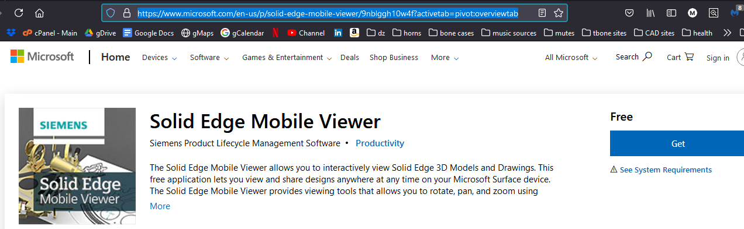Open tracking protection shield info

111,13
